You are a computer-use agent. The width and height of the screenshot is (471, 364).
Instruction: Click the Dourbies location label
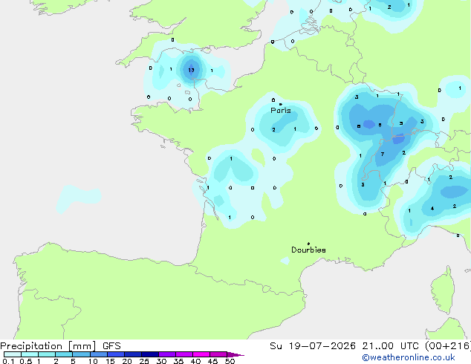click(308, 250)
